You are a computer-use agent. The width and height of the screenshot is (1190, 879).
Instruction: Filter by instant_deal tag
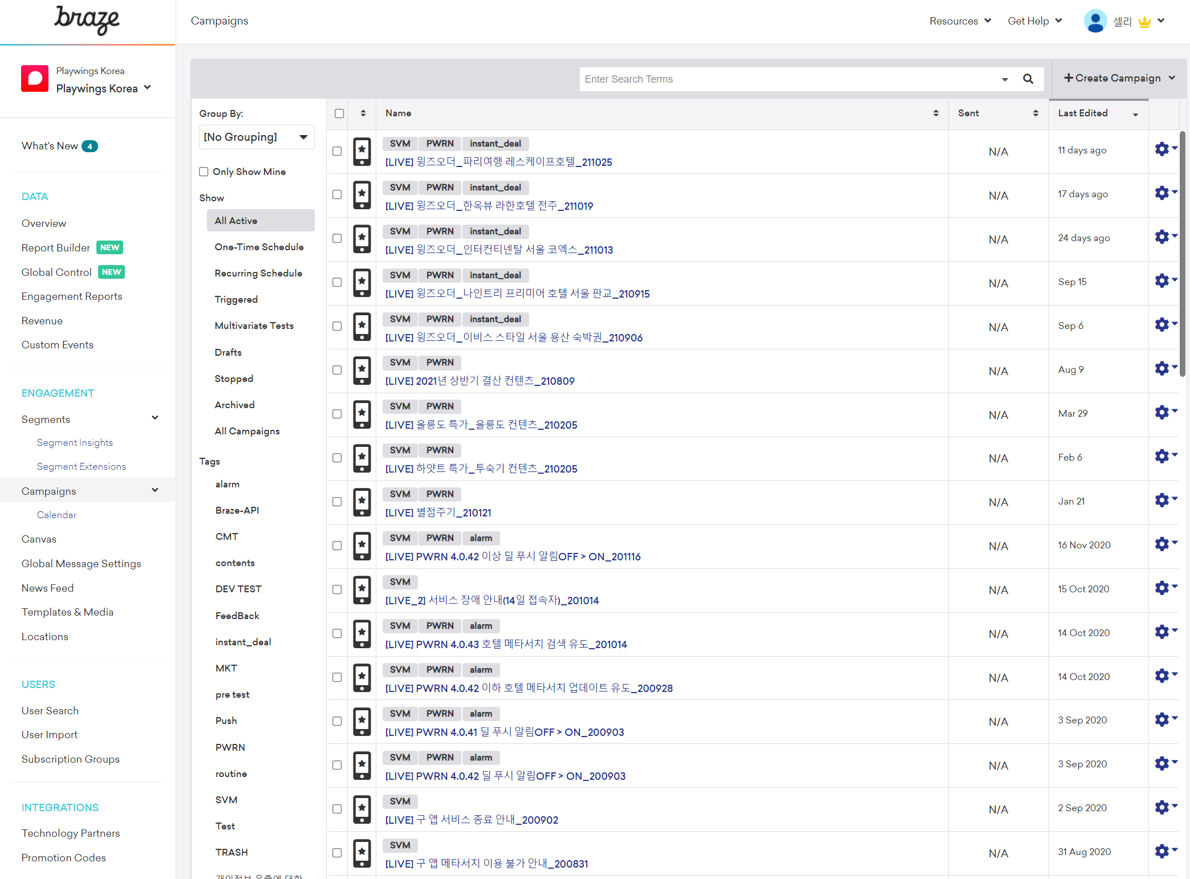coord(243,642)
